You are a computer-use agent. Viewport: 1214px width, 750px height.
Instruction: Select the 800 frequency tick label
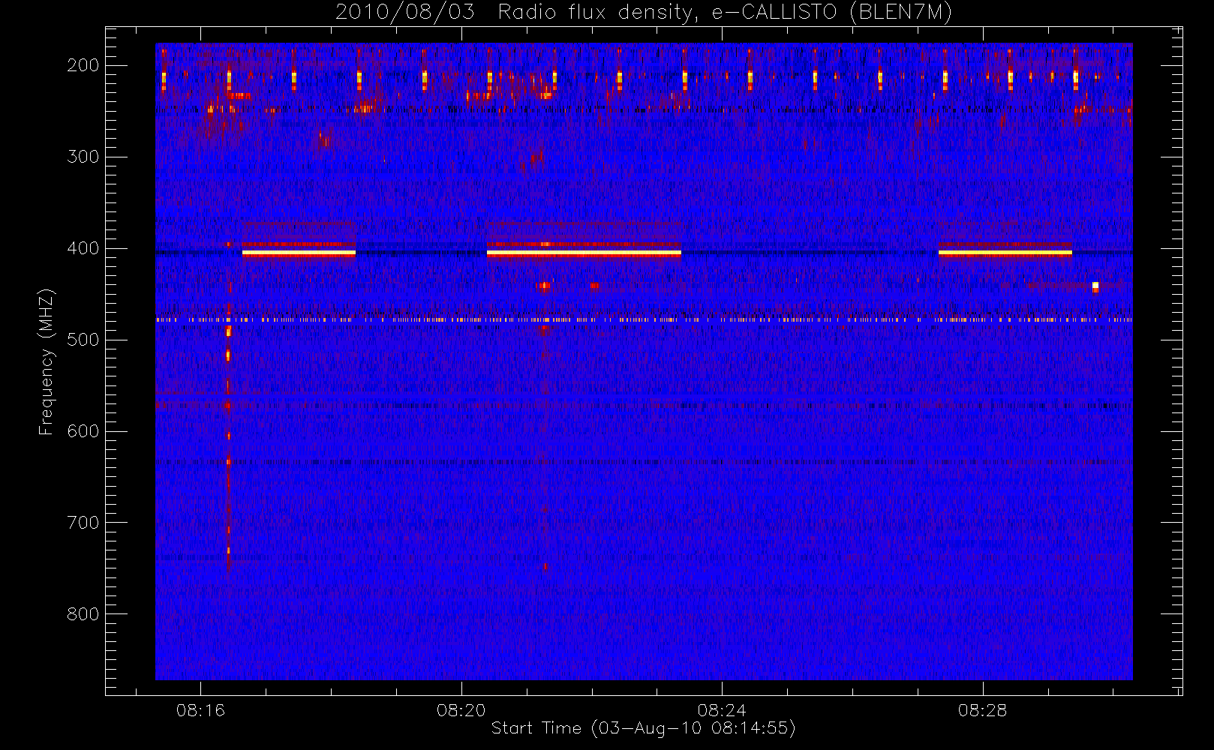click(x=83, y=614)
